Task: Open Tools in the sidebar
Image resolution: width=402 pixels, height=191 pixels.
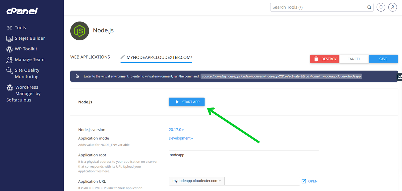Action: coord(20,28)
